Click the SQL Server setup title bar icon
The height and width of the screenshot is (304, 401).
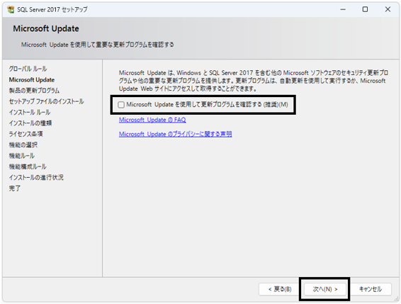click(x=11, y=9)
